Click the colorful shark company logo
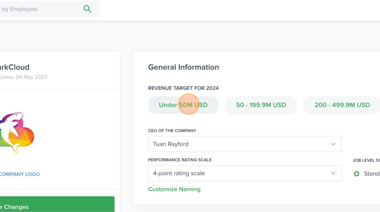380x212 pixels. tap(16, 133)
